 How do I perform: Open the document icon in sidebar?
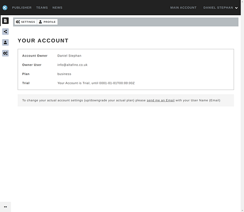6,21
